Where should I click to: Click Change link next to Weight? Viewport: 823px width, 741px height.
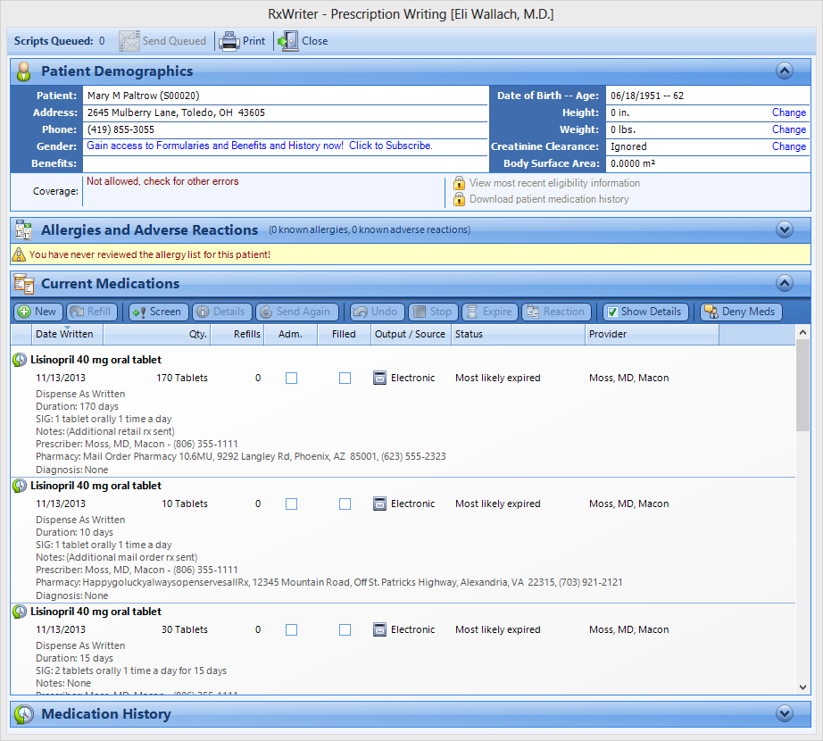[x=789, y=129]
